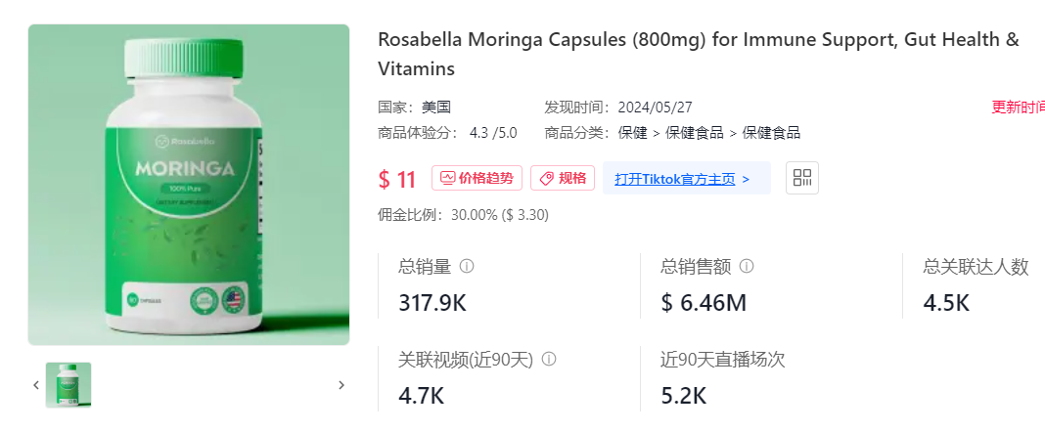
Task: Click the red 更新时间 label
Action: 1018,108
